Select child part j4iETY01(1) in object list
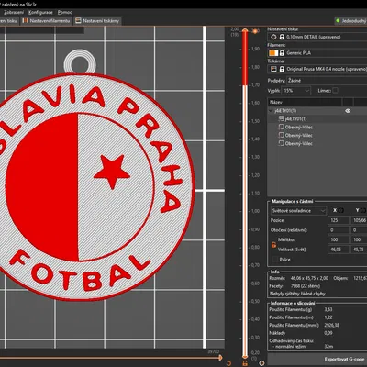The image size is (367, 367). coord(295,119)
